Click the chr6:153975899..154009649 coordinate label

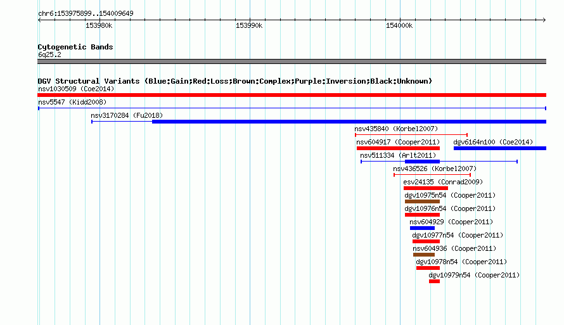tap(86, 14)
